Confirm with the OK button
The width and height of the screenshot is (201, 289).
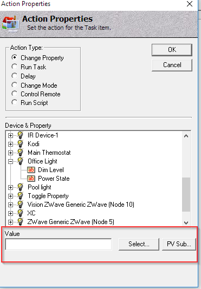point(172,50)
